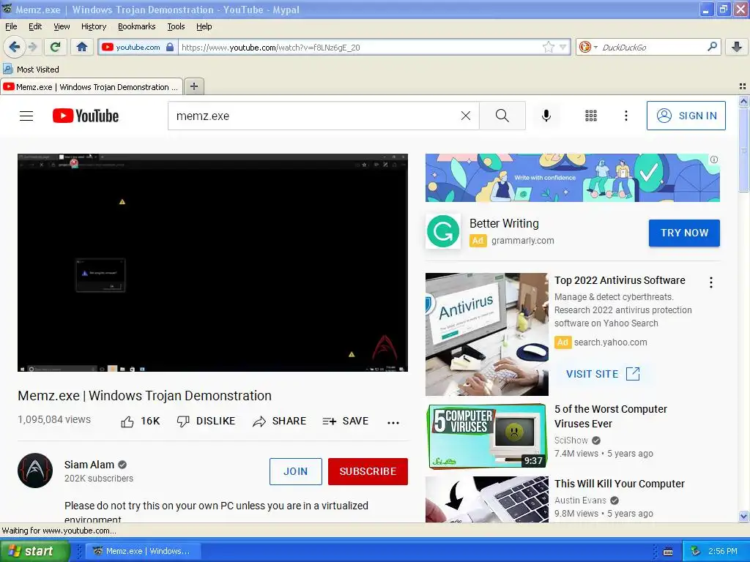Viewport: 750px width, 562px height.
Task: Open the Bookmarks menu
Action: [137, 26]
